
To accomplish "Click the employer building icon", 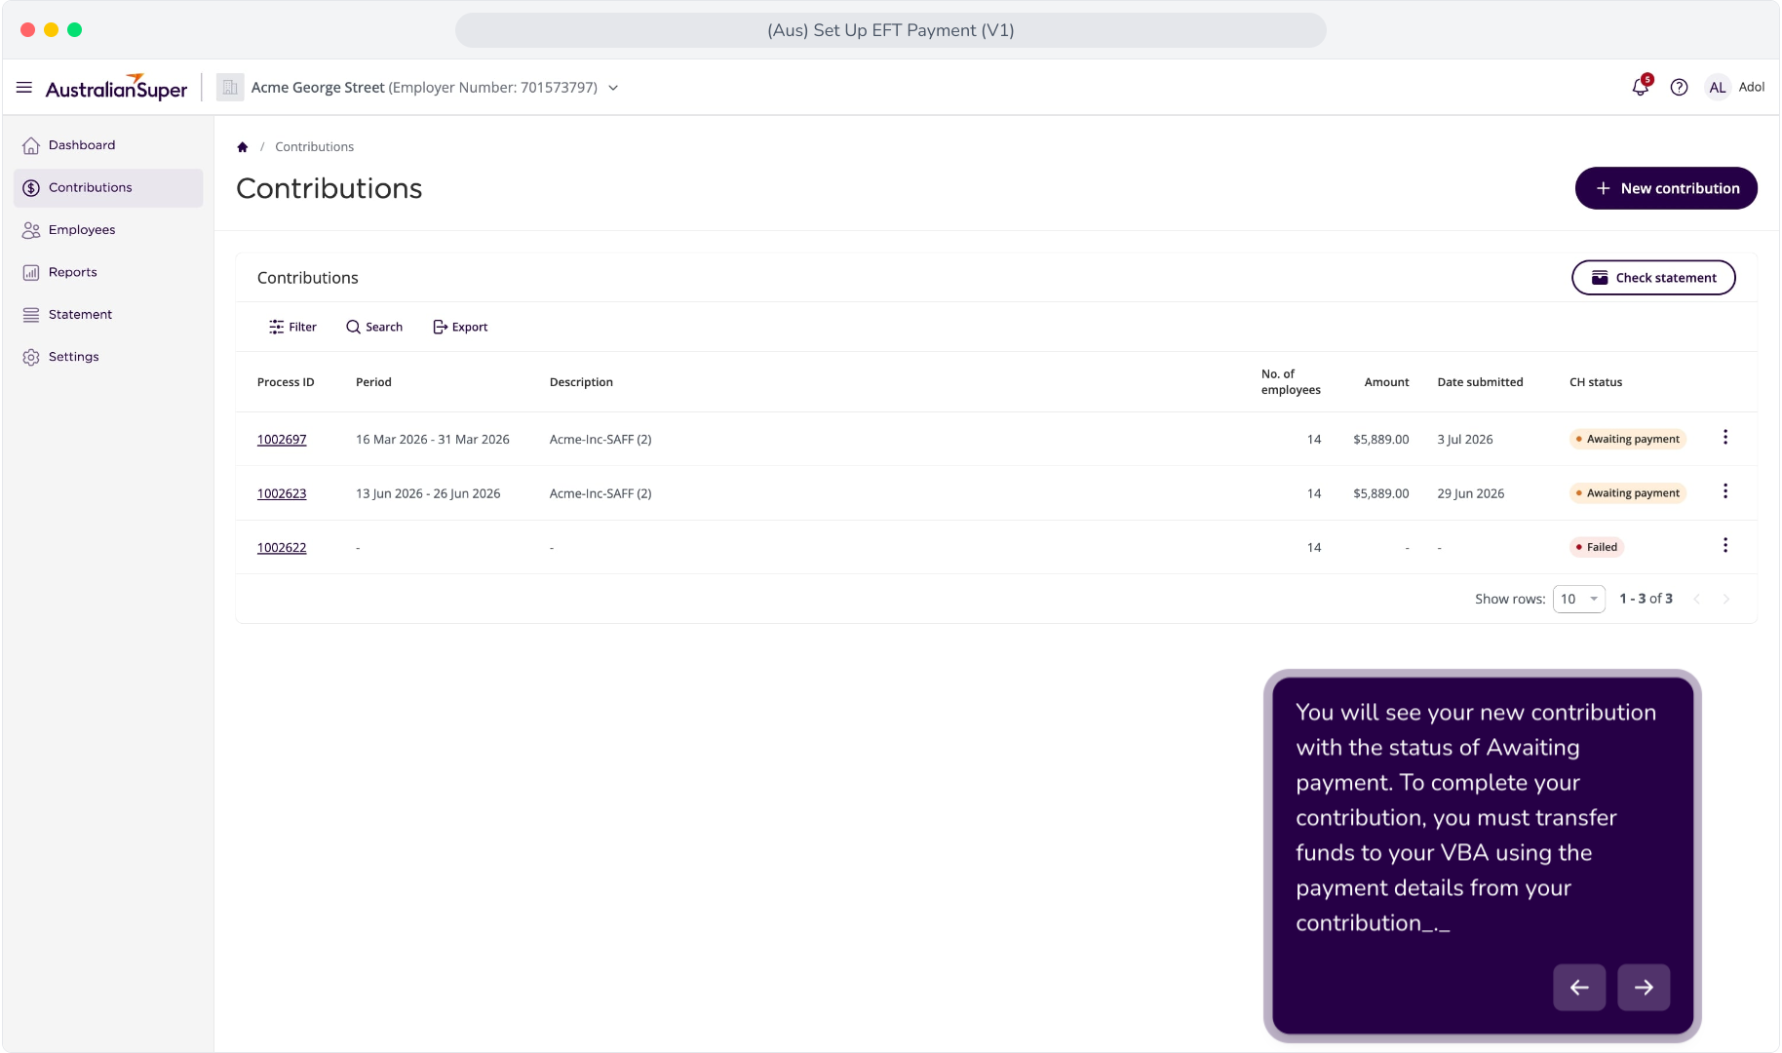I will click(230, 88).
